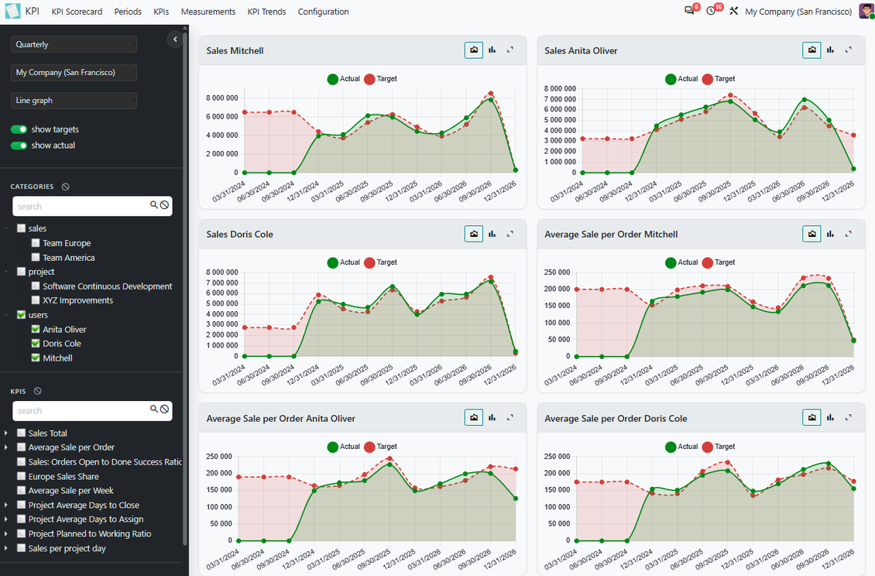Switch Sales Doris Cole chart to bar graph

492,234
